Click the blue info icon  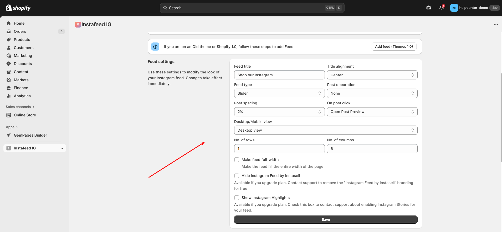[x=155, y=47]
